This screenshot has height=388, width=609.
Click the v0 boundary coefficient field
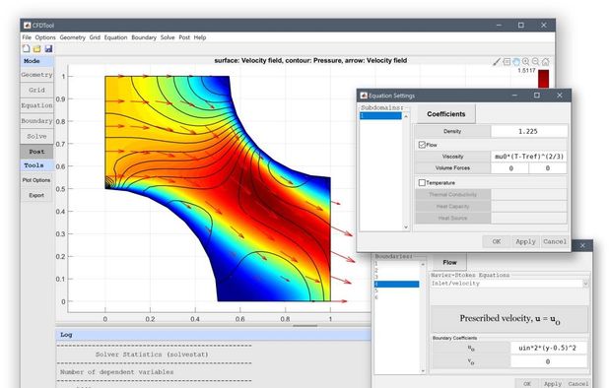coord(548,361)
